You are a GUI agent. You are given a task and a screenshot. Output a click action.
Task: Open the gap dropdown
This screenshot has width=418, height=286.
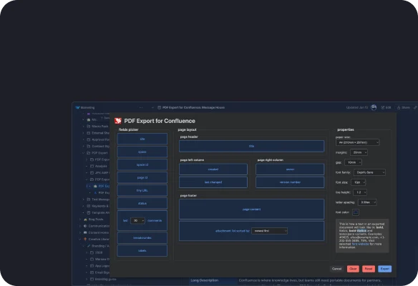[353, 162]
